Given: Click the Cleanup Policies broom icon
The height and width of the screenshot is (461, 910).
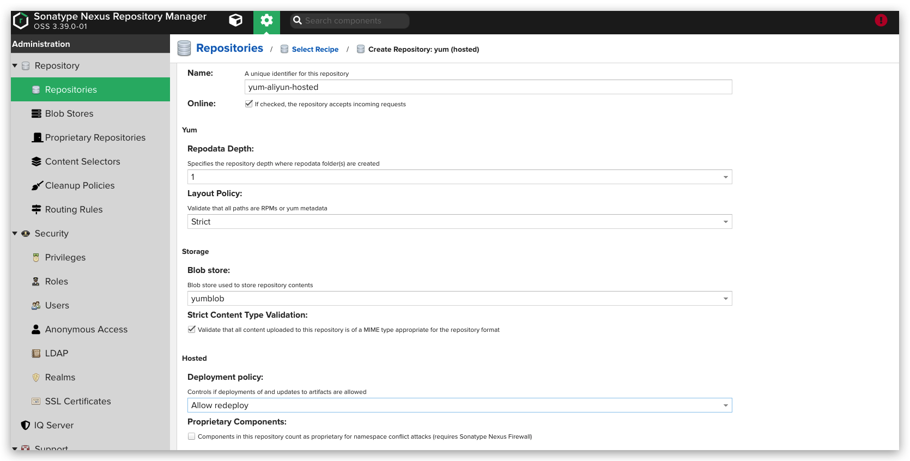Looking at the screenshot, I should click(x=37, y=186).
